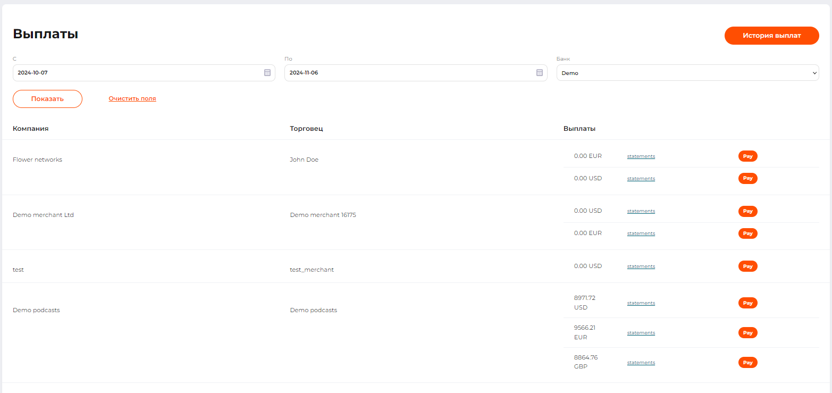Open statements for Demo podcasts GBP

click(x=641, y=363)
